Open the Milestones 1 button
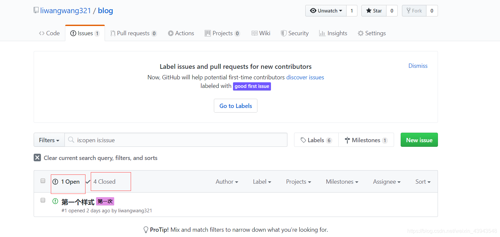Screen dimensions: 500x237 tap(366, 140)
